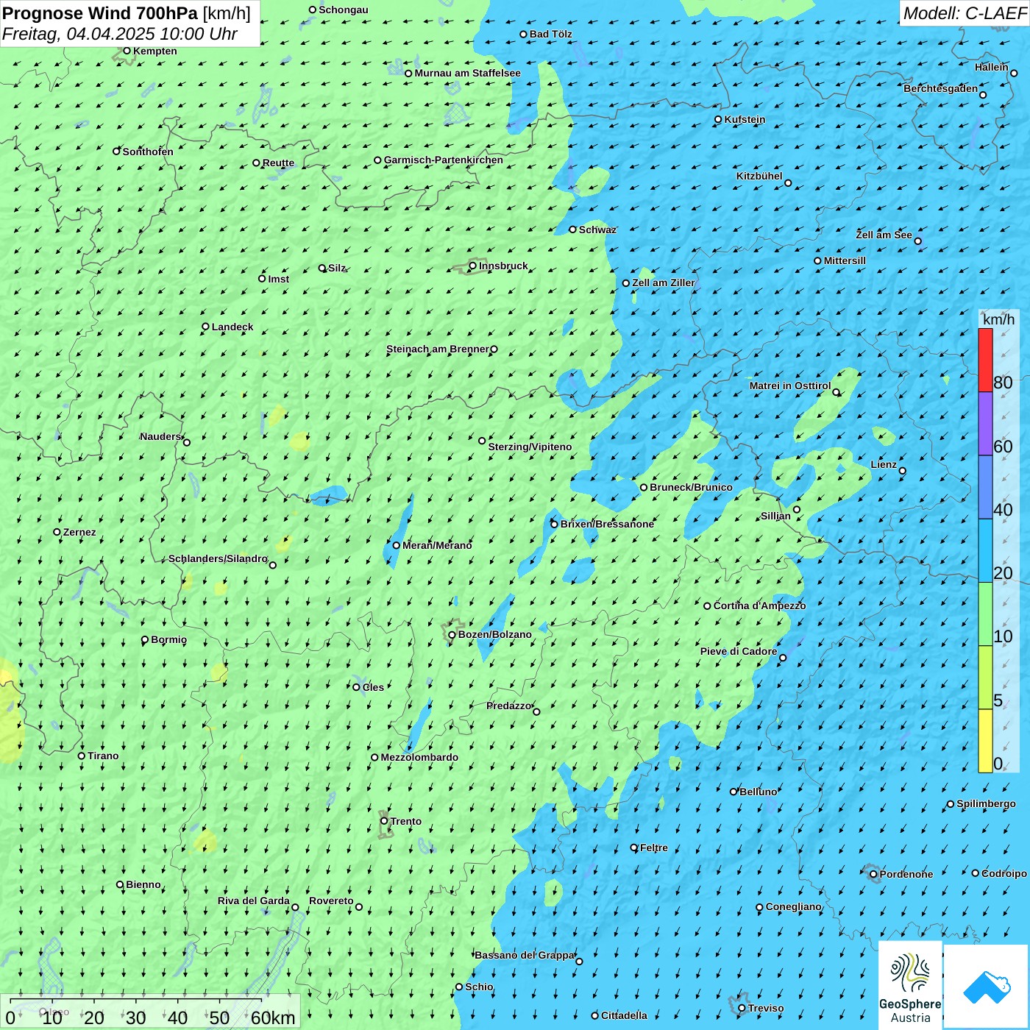Click the '60km' scale bar label
This screenshot has width=1030, height=1030.
(x=273, y=1017)
